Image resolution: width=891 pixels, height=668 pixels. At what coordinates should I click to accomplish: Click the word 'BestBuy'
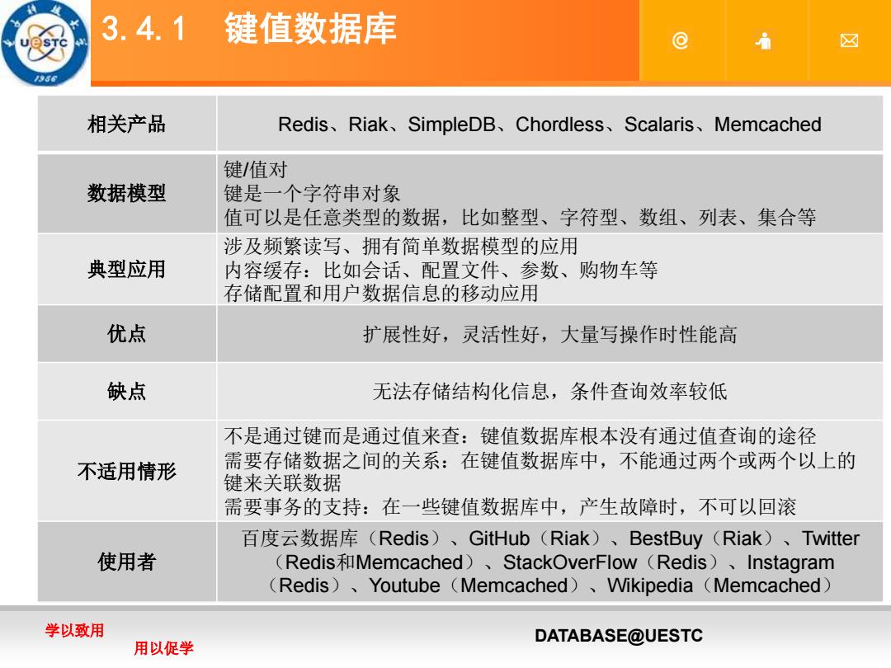[x=666, y=538]
